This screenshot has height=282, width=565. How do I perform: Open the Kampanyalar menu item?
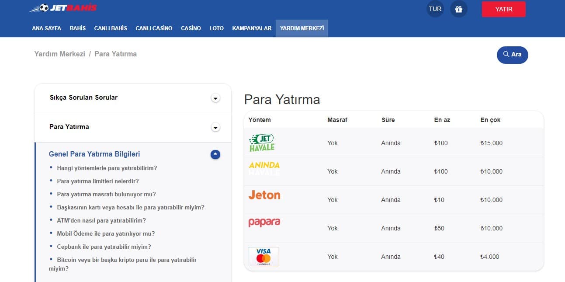tap(252, 28)
